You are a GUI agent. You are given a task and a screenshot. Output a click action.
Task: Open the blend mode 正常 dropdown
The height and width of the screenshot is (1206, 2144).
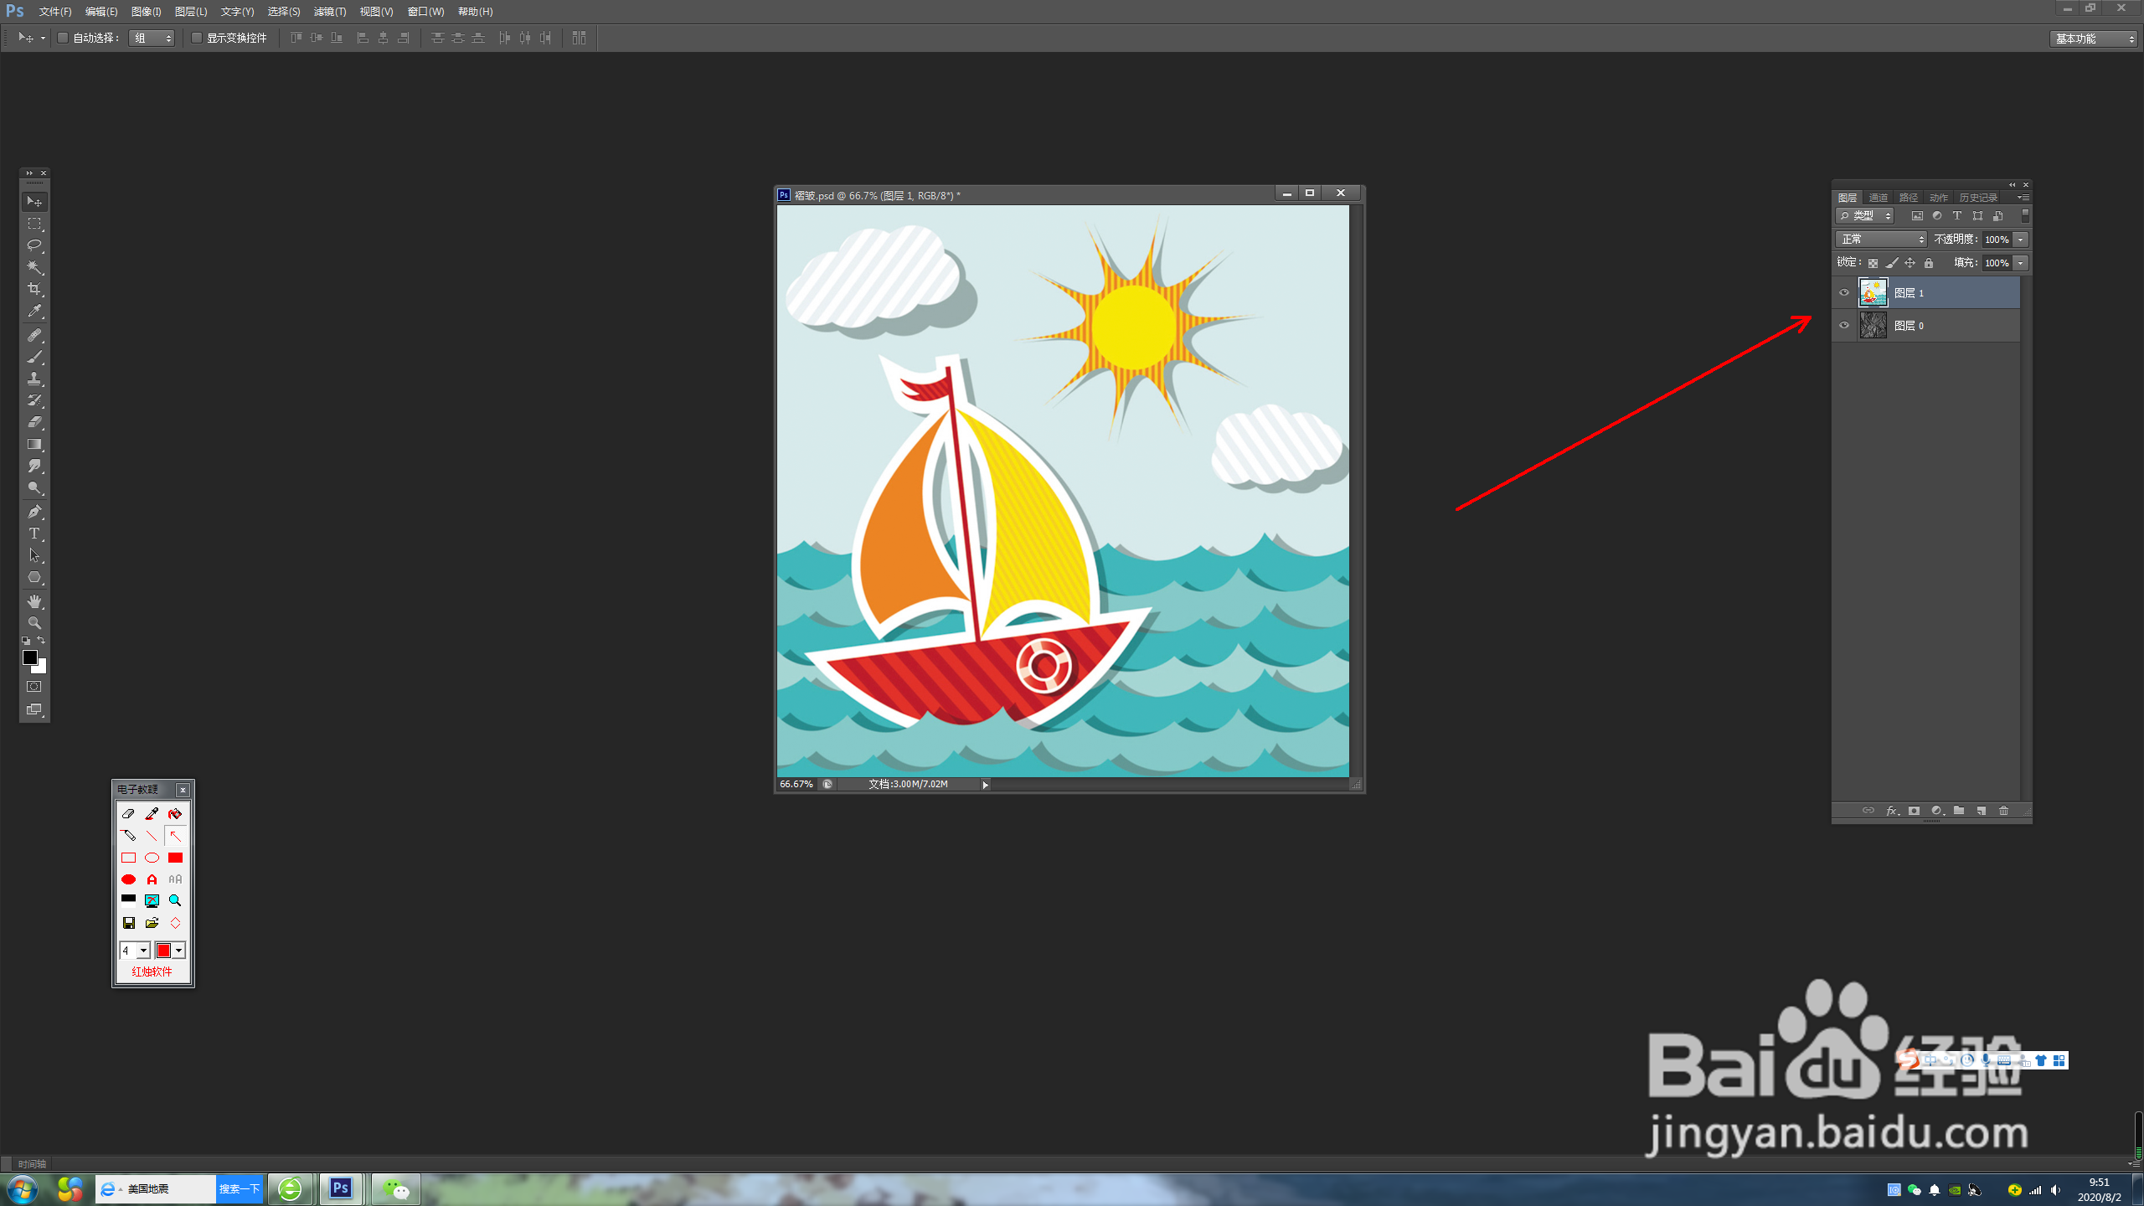tap(1881, 240)
